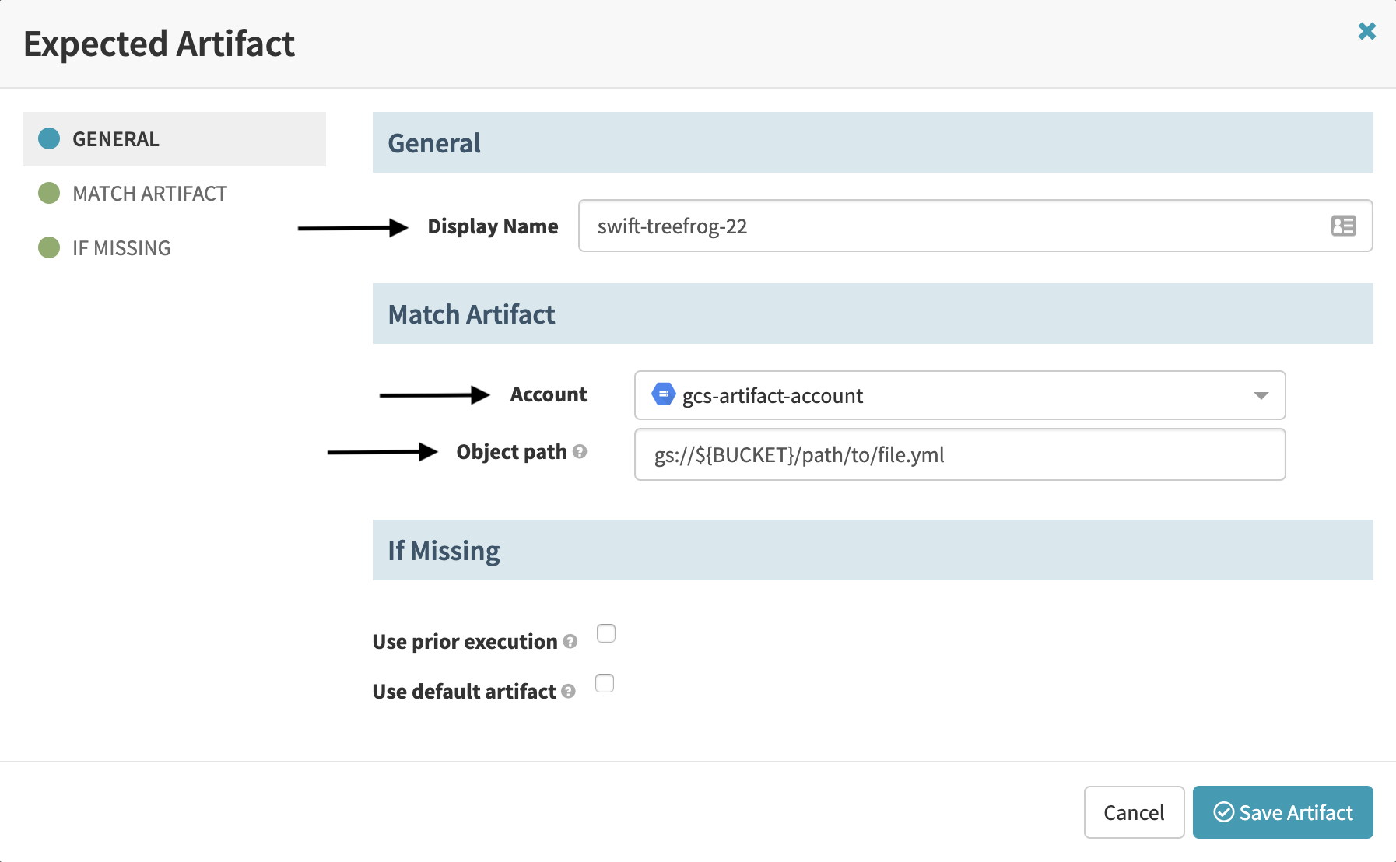Screen dimensions: 1396x862
Task: Enable the Use prior execution checkbox
Action: pyautogui.click(x=605, y=633)
